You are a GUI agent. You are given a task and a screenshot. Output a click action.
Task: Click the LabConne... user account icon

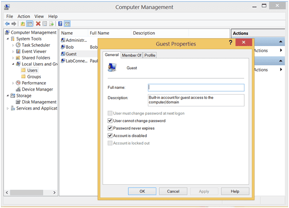click(x=63, y=61)
